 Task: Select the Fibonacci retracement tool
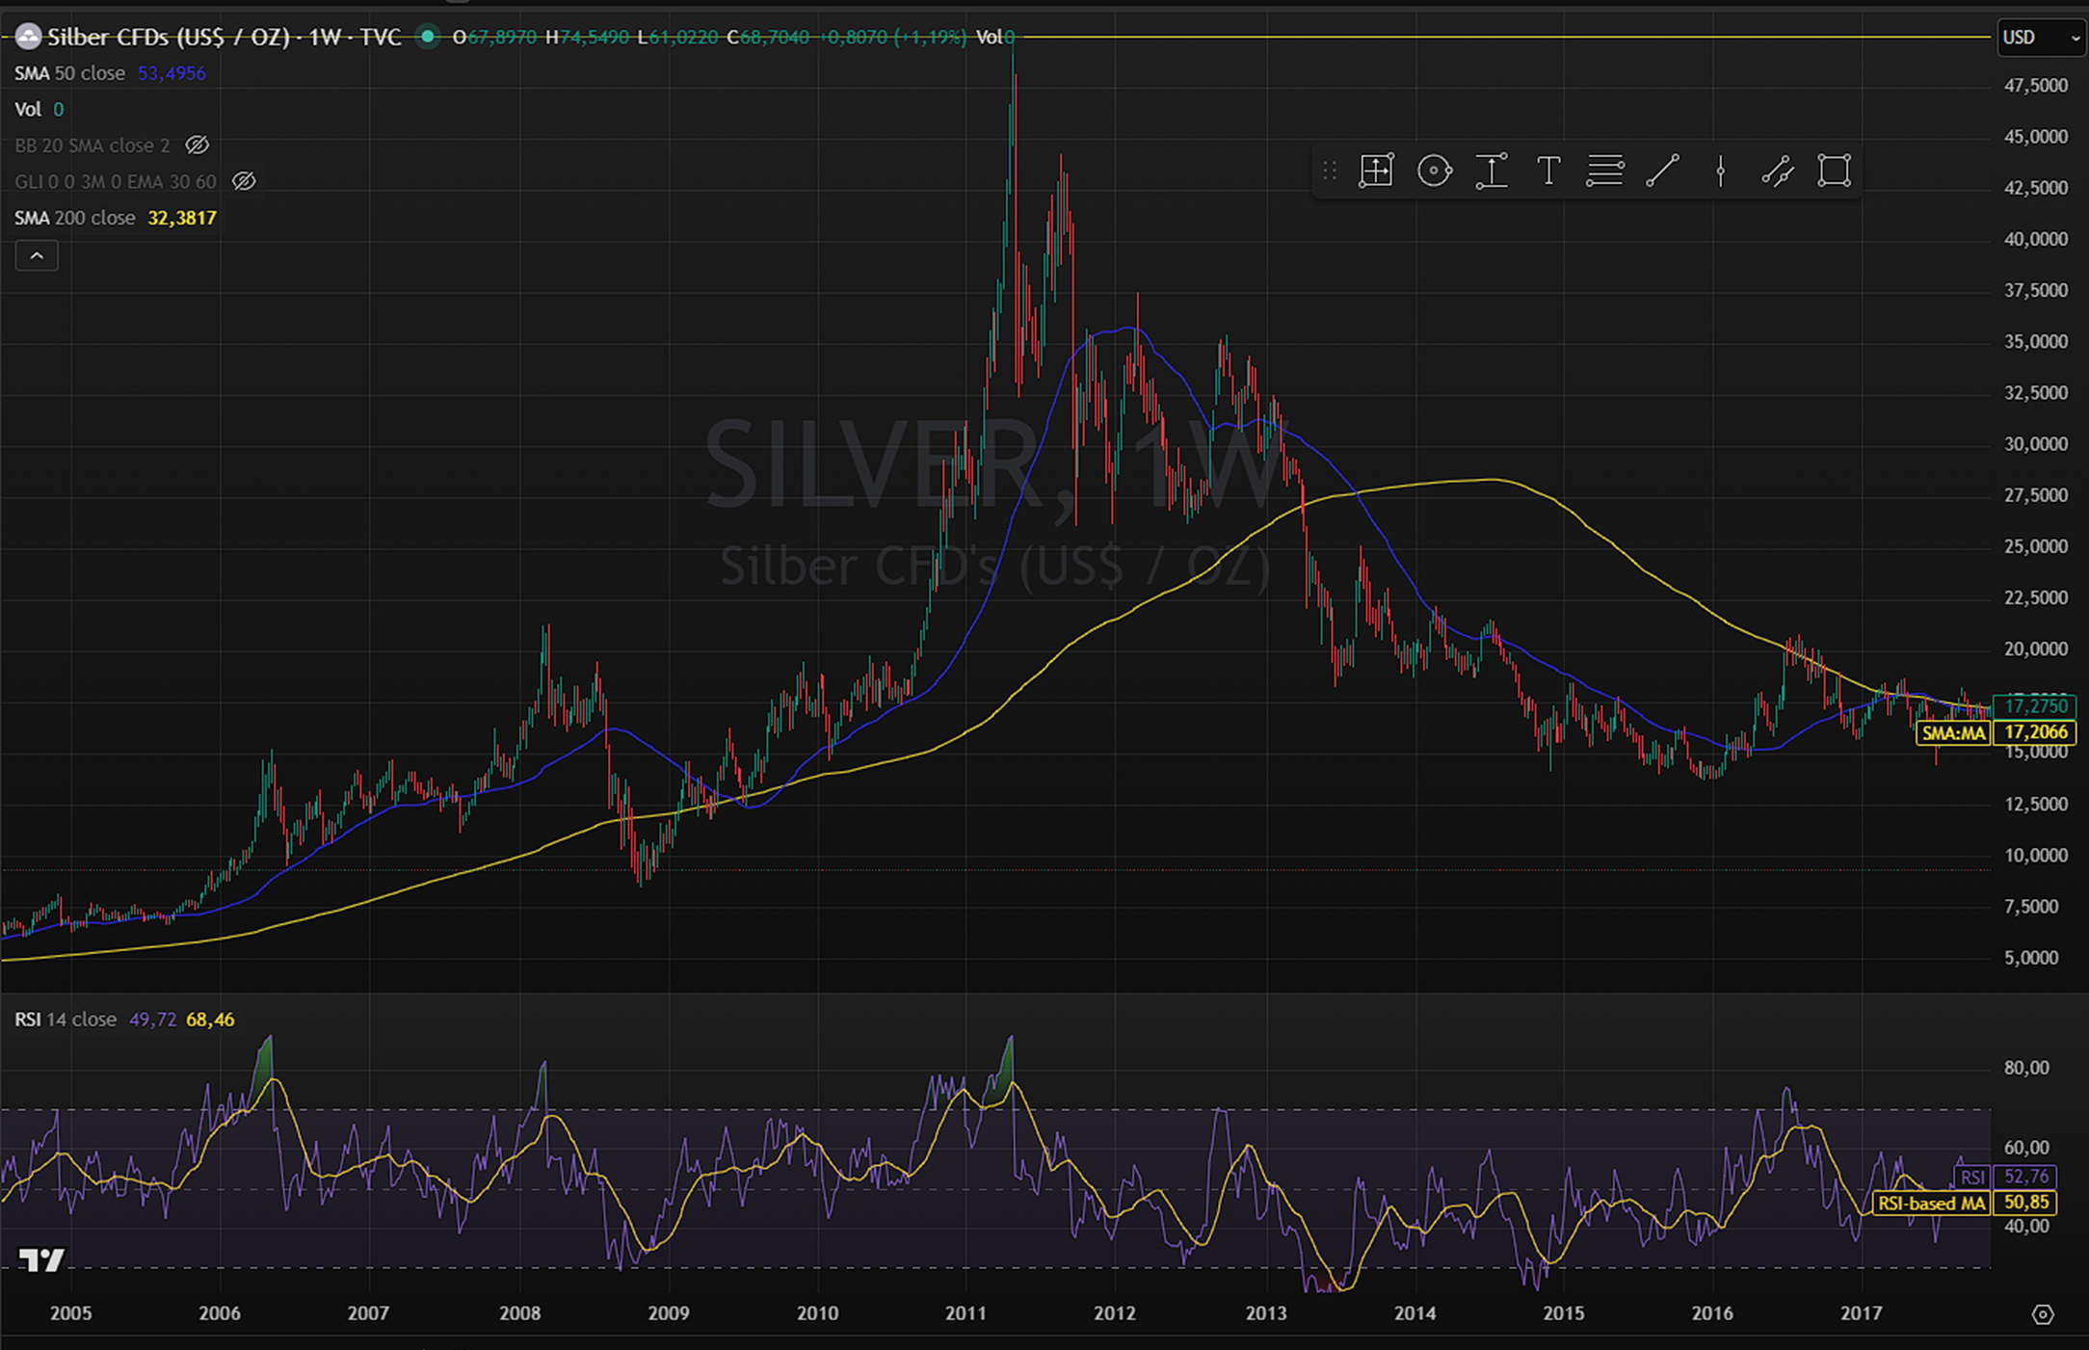click(x=1605, y=172)
